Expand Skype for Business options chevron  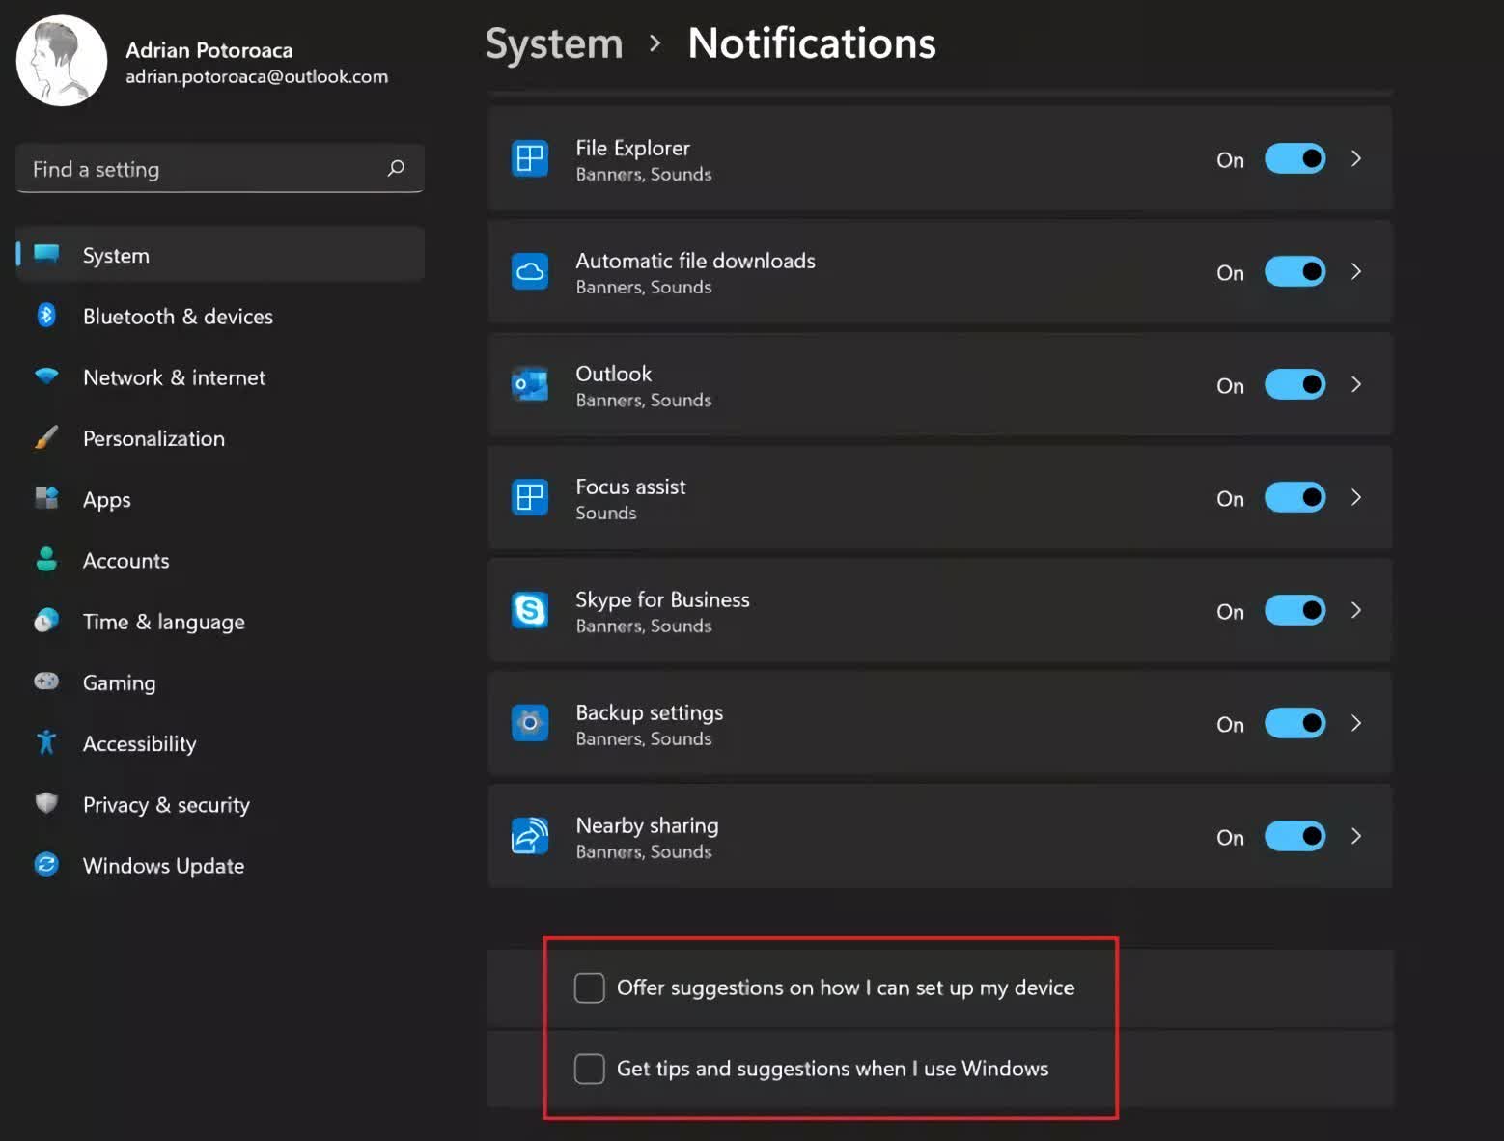[x=1356, y=610]
